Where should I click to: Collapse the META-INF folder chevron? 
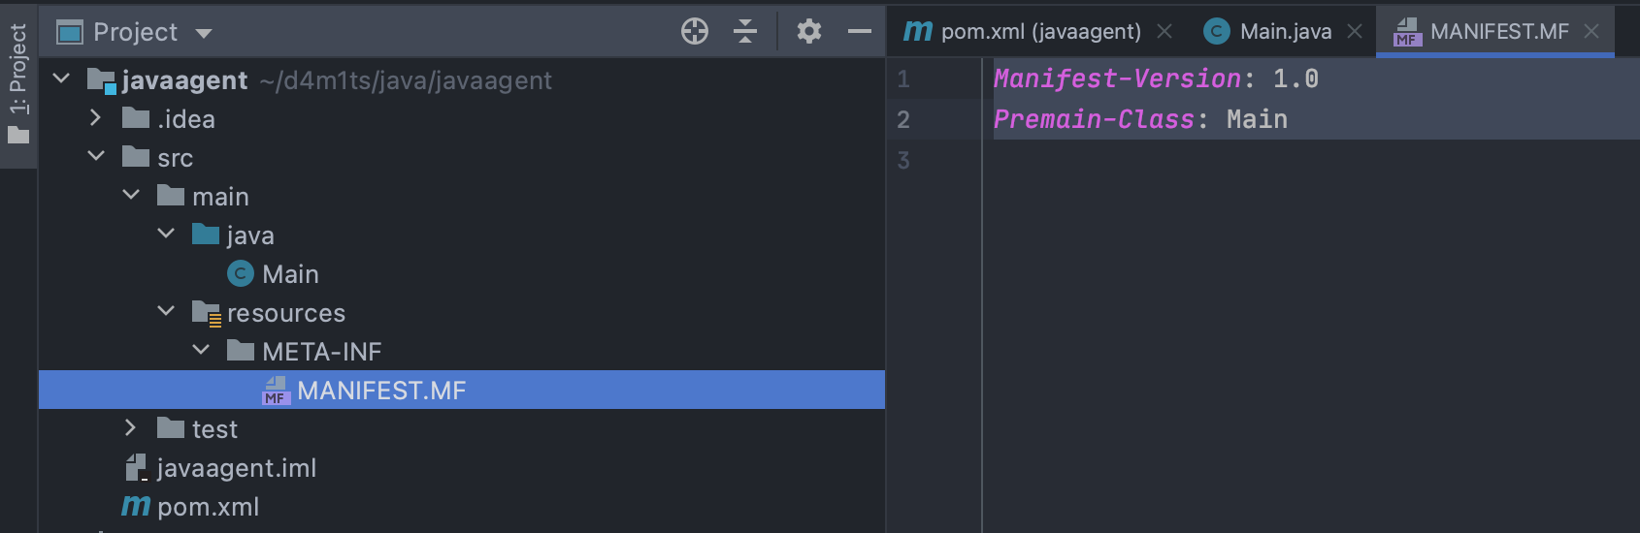201,350
